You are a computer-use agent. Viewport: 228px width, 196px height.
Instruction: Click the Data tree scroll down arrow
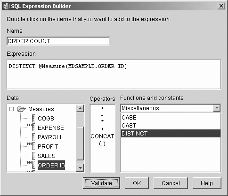80,168
